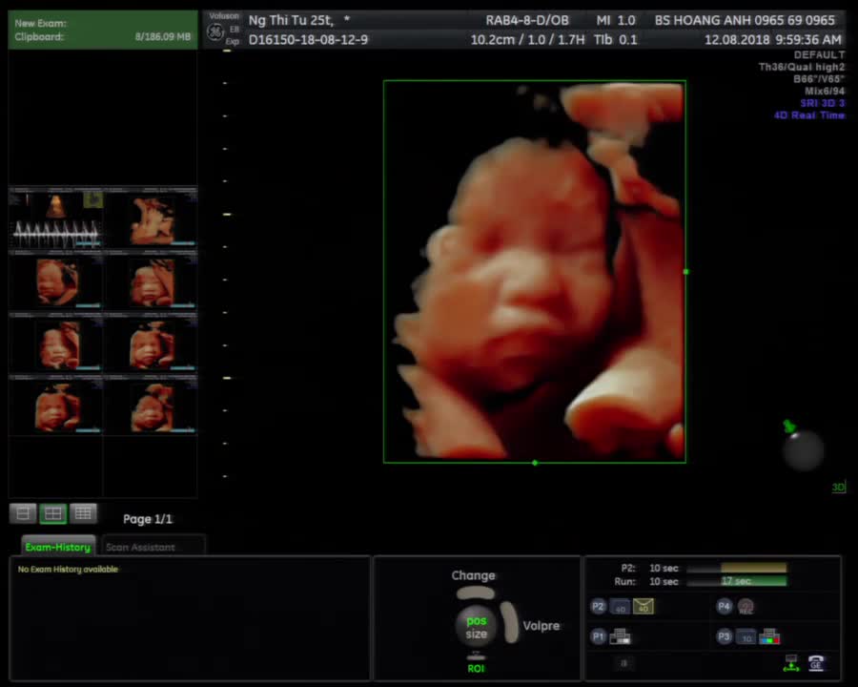Click the P3 color printer icon
The width and height of the screenshot is (858, 687).
[770, 636]
